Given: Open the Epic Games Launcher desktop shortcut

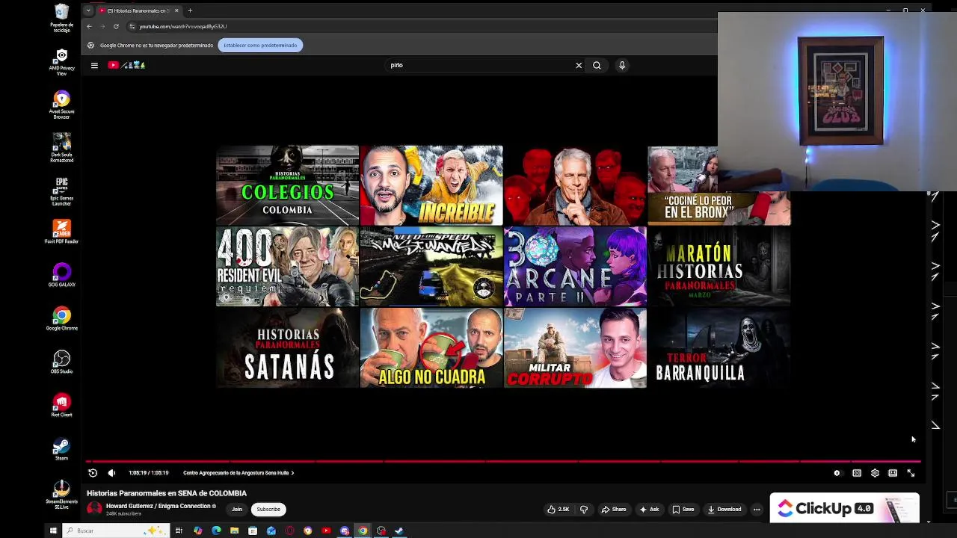Looking at the screenshot, I should [x=61, y=191].
